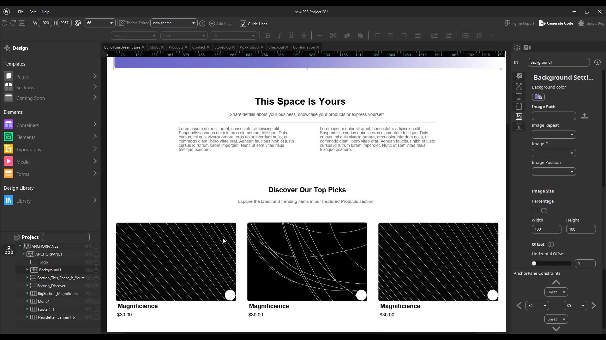The width and height of the screenshot is (606, 340).
Task: Open the Media panel in the sidebar
Action: tap(22, 161)
